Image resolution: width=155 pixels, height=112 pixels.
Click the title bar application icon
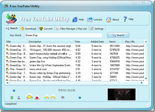pos(6,6)
